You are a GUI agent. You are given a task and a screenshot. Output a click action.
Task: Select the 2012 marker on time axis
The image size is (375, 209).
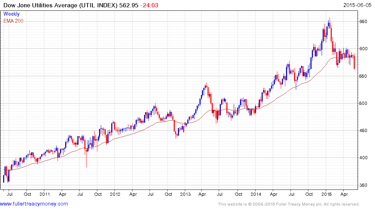pyautogui.click(x=115, y=194)
